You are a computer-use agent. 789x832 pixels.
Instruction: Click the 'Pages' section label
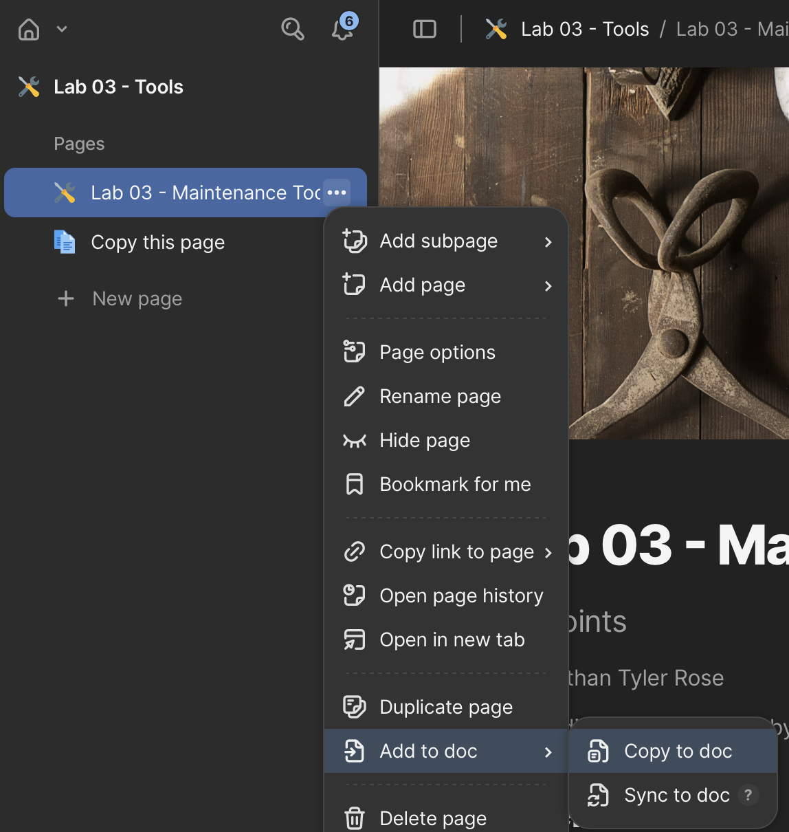tap(79, 144)
